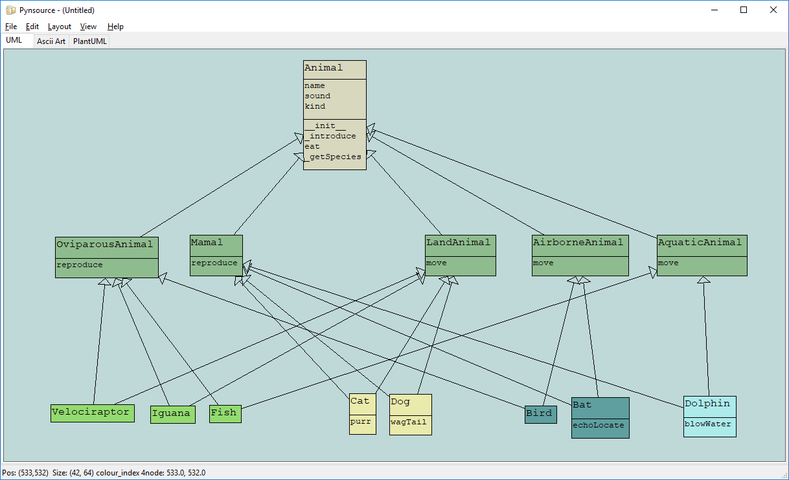Screen dimensions: 789x480
Task: Select the Animal class node
Action: tap(334, 69)
